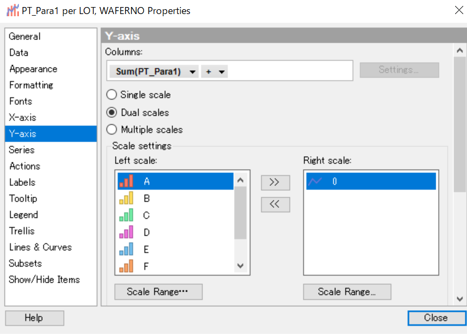Enable the Single scale option
This screenshot has width=467, height=334.
point(112,95)
